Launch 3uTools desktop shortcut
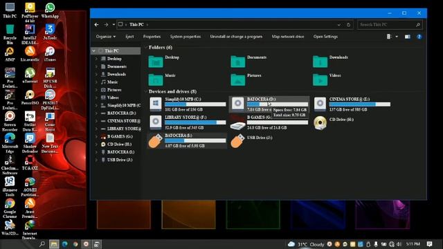 tap(50, 33)
